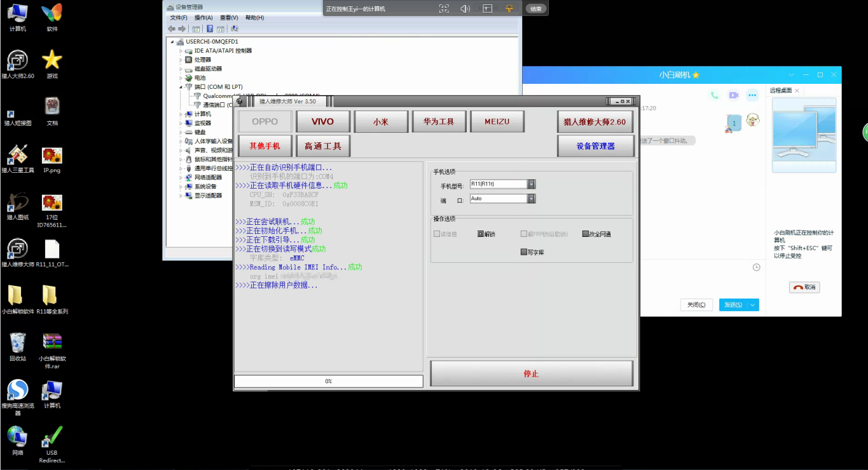The height and width of the screenshot is (470, 868).
Task: Toggle the 读信息 checkbox
Action: (437, 234)
